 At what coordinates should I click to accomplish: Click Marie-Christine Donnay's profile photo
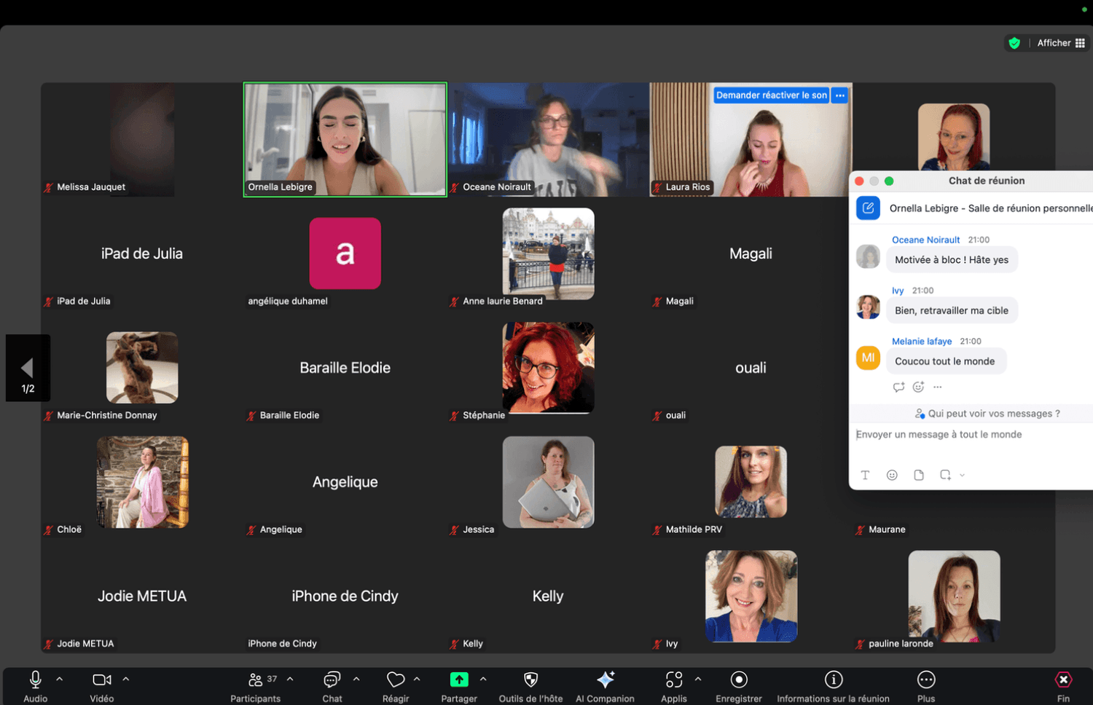click(x=142, y=368)
